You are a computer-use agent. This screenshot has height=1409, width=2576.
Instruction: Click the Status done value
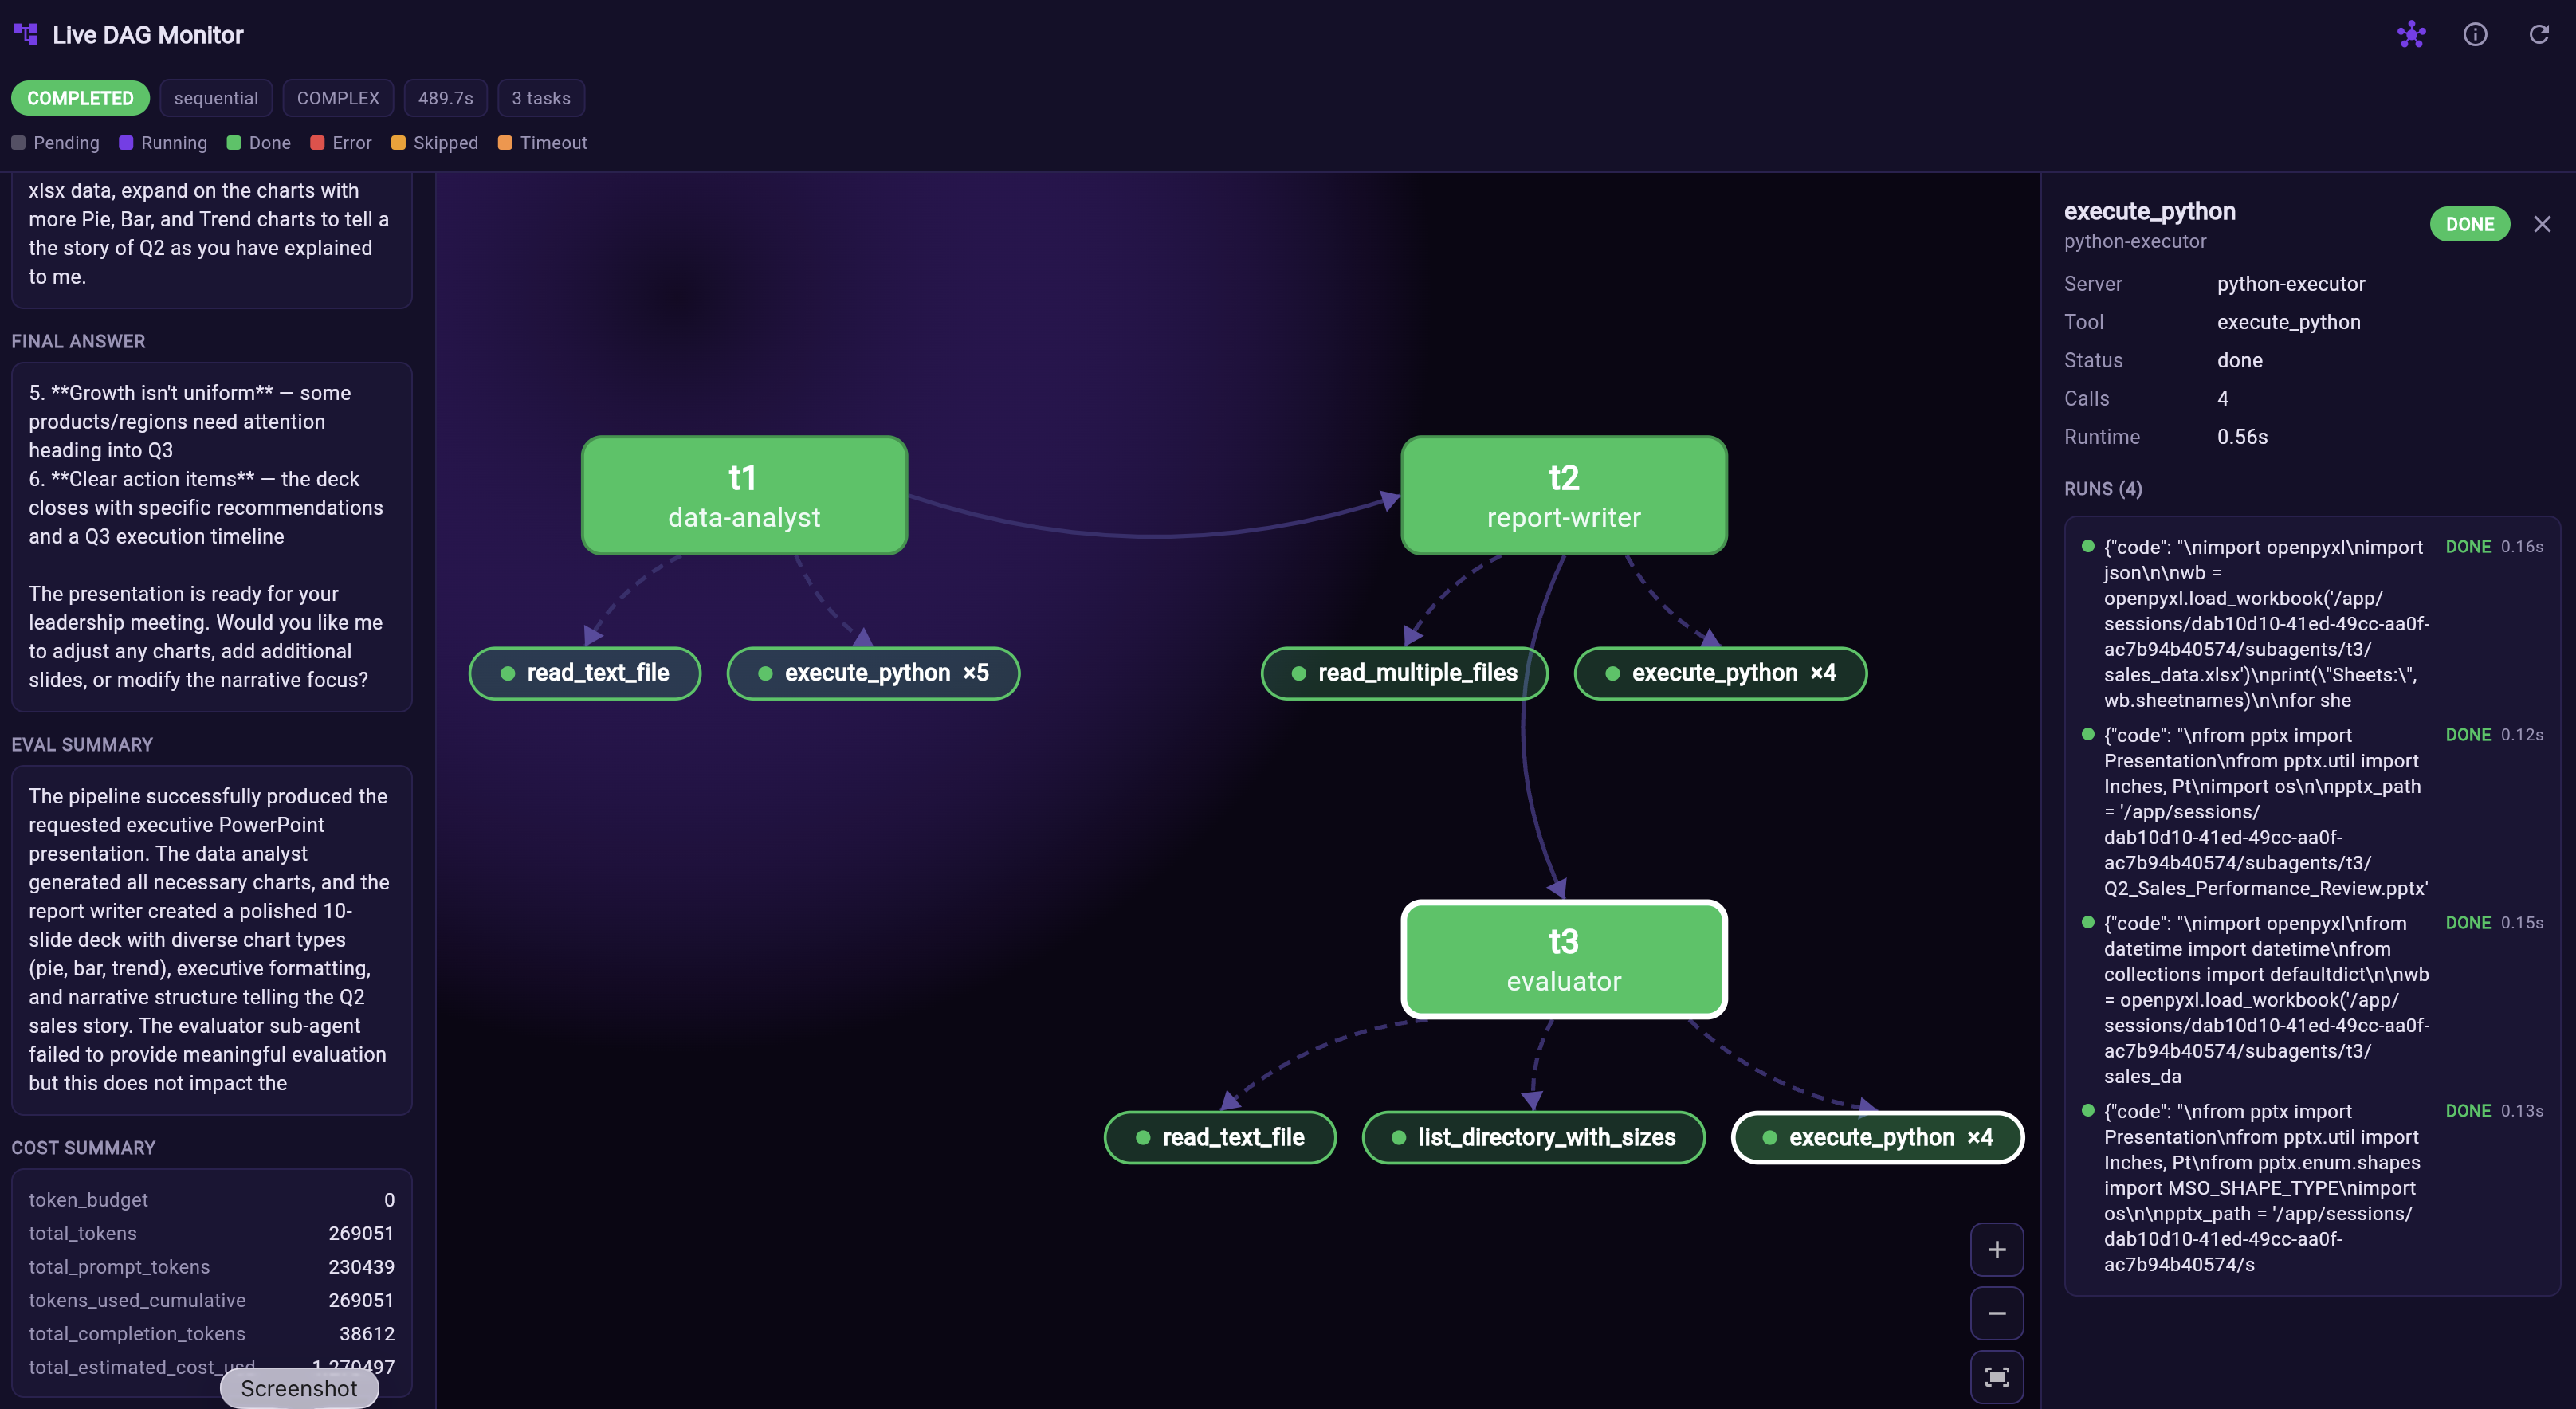tap(2239, 360)
